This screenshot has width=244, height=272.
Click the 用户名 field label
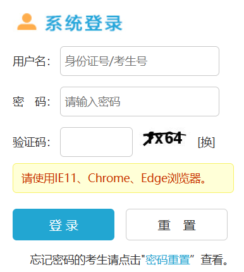pyautogui.click(x=32, y=61)
